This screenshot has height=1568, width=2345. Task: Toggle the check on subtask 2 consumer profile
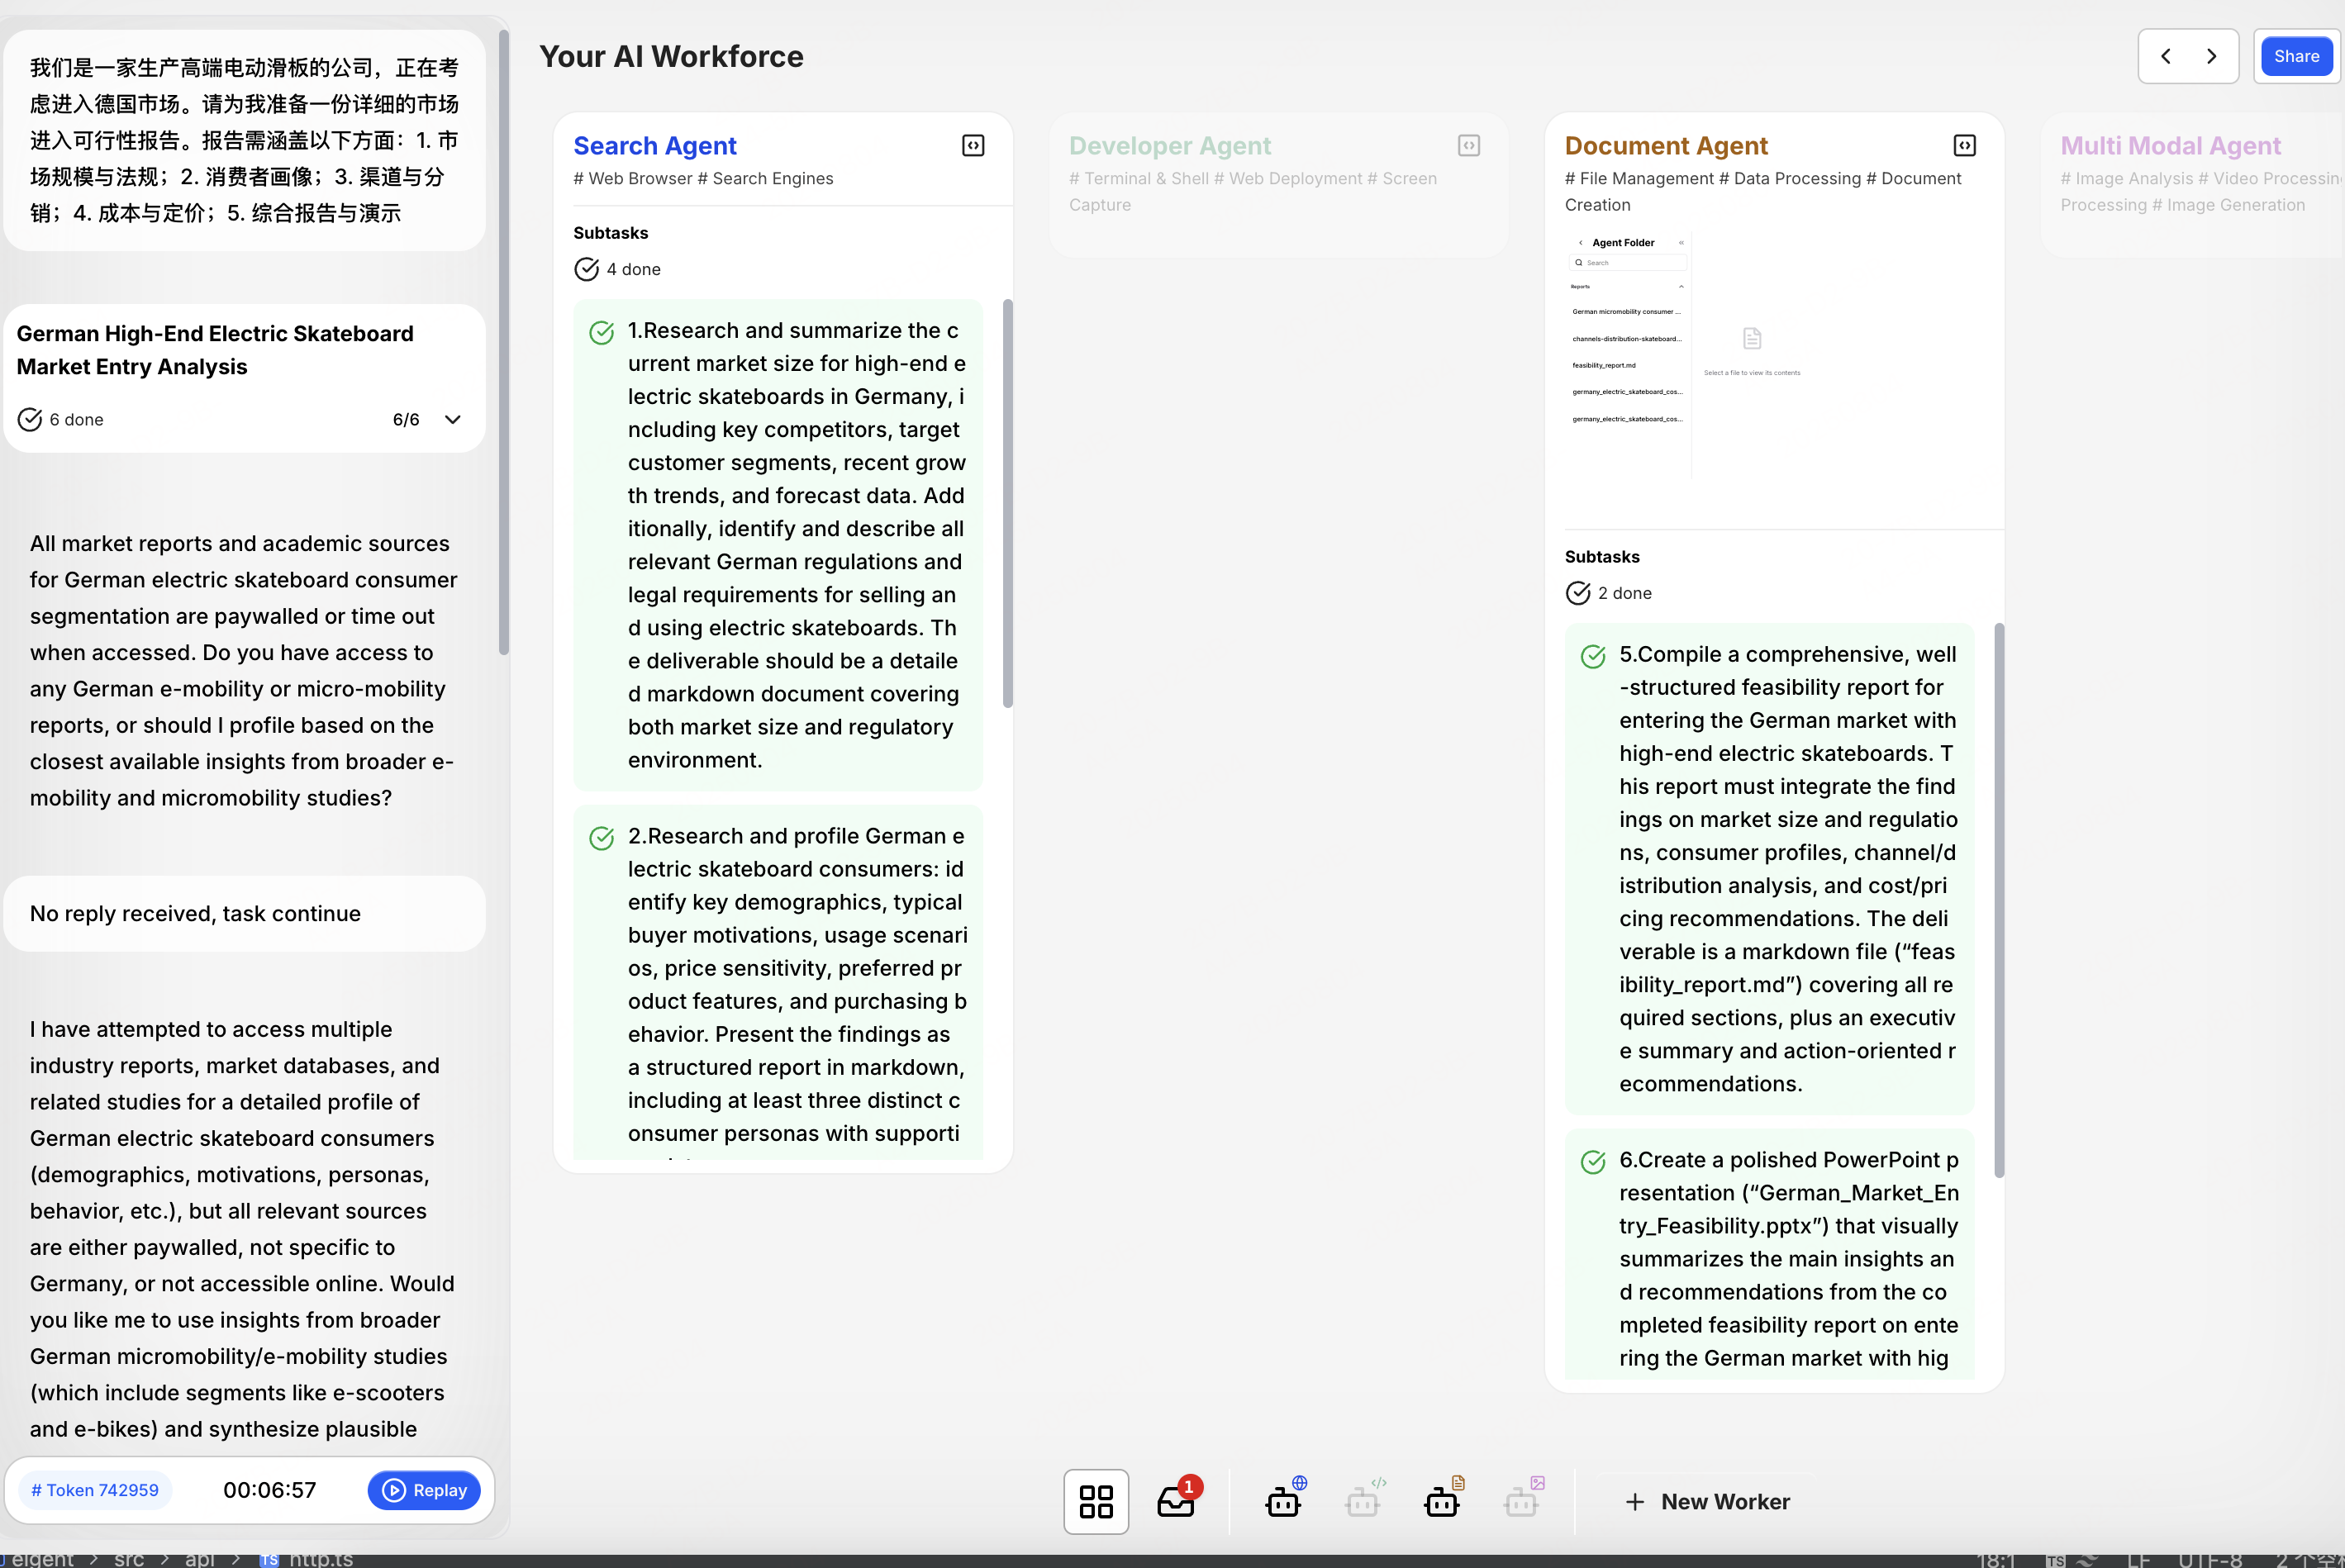click(x=601, y=838)
